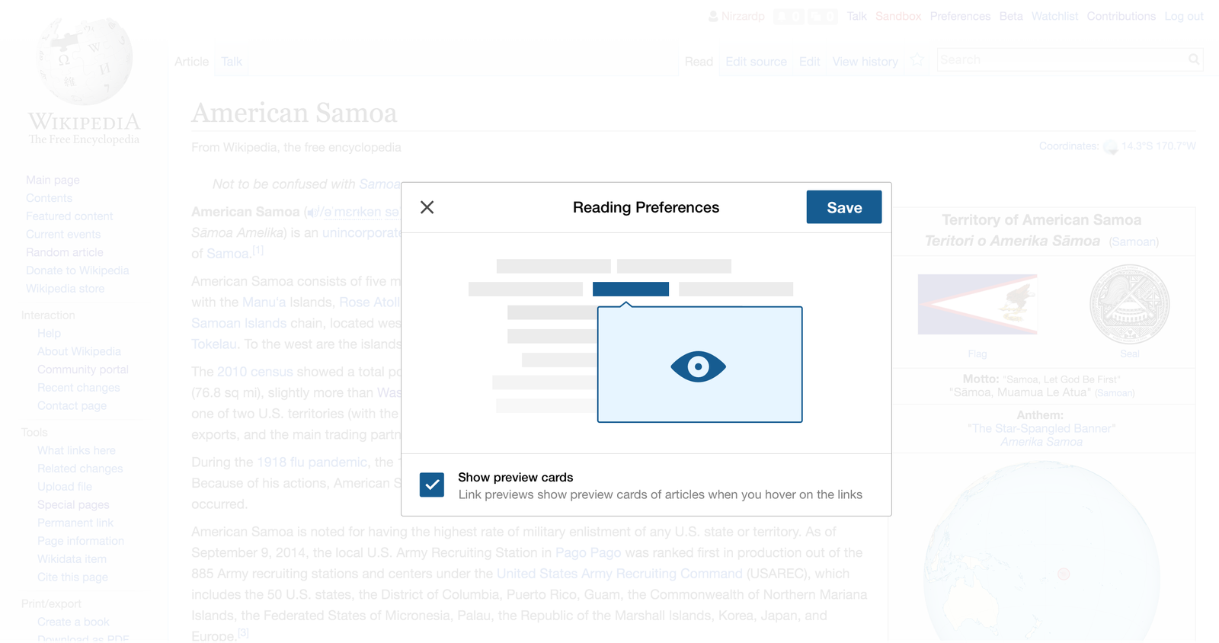Open the Featured content link
This screenshot has width=1219, height=643.
click(69, 216)
